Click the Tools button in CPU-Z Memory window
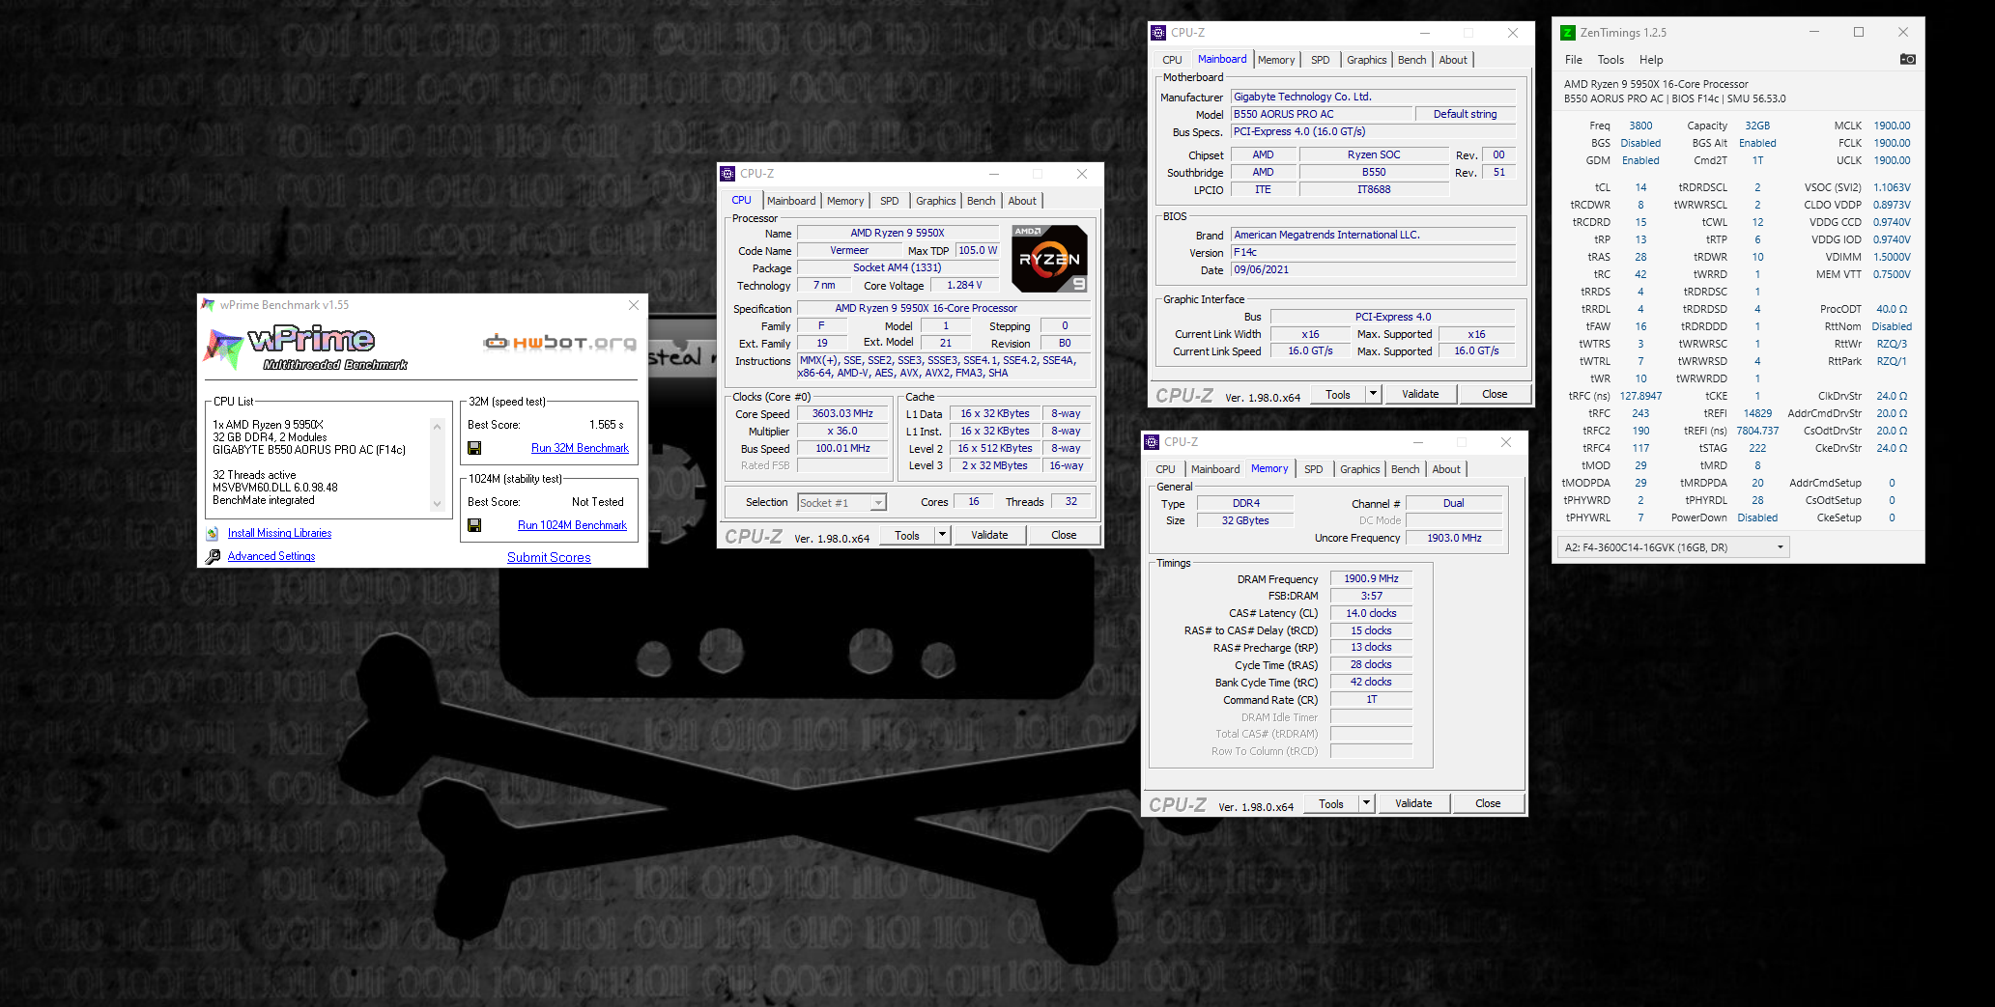1995x1007 pixels. tap(1331, 803)
